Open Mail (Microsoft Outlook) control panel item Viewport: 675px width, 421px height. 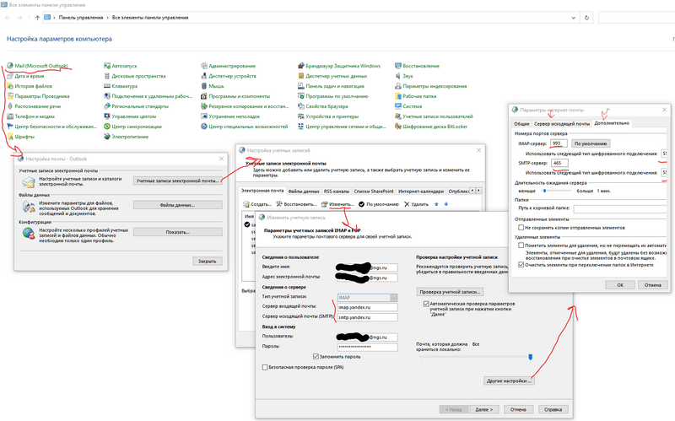point(44,66)
